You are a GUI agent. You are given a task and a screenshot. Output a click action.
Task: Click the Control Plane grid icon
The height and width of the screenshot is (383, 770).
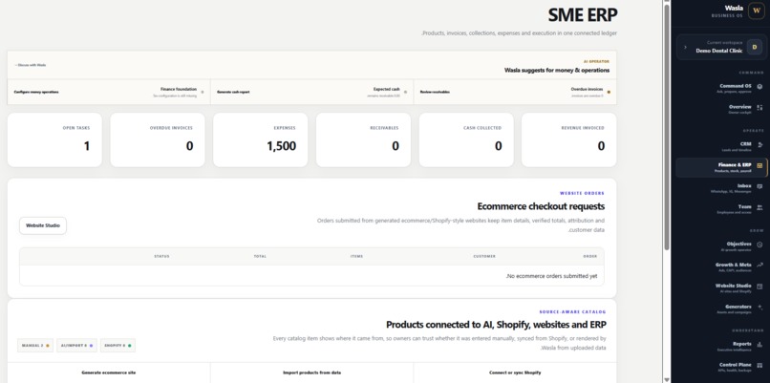(759, 365)
